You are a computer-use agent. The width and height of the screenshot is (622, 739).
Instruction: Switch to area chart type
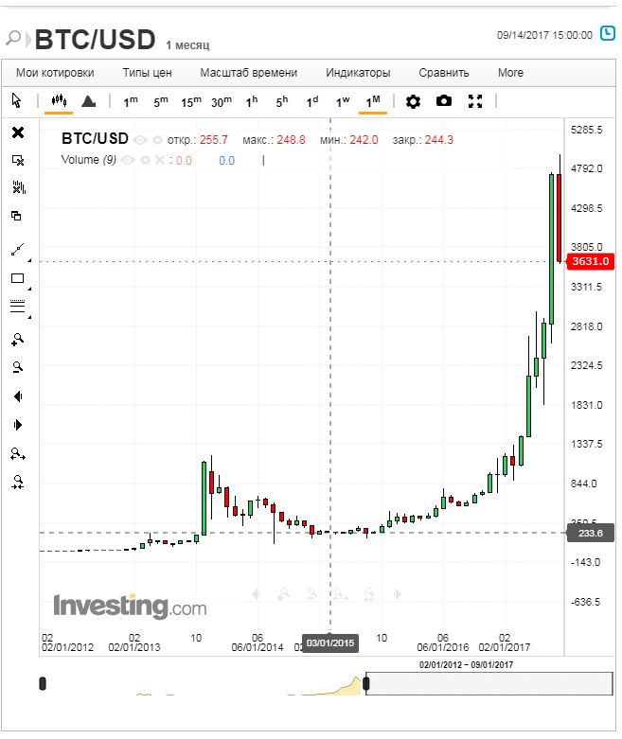(x=89, y=101)
